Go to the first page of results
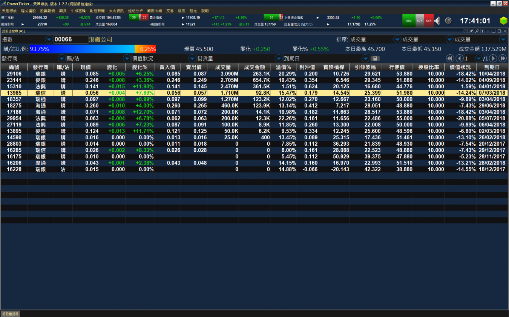Image resolution: width=509 pixels, height=317 pixels. coord(450,58)
